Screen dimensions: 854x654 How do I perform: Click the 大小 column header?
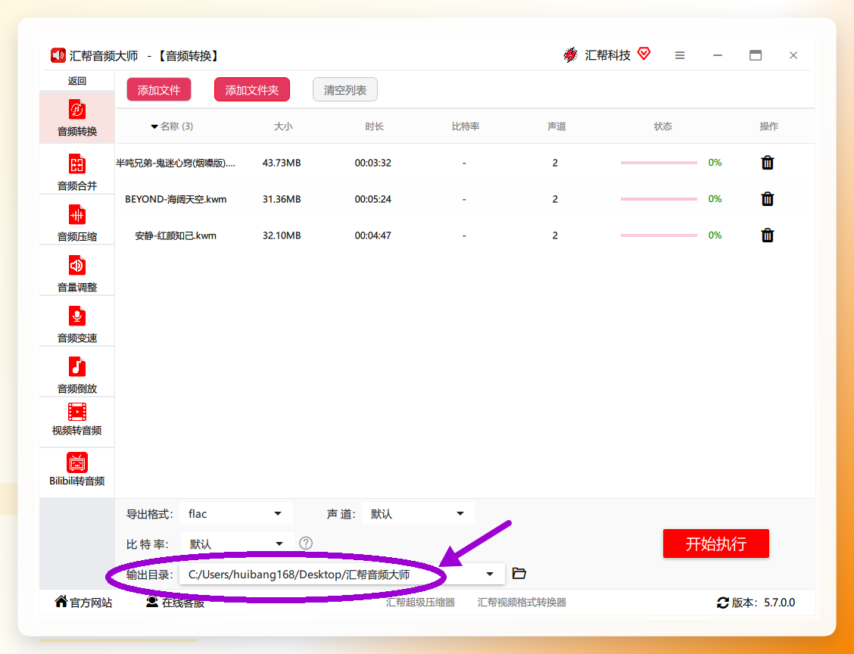[x=283, y=126]
